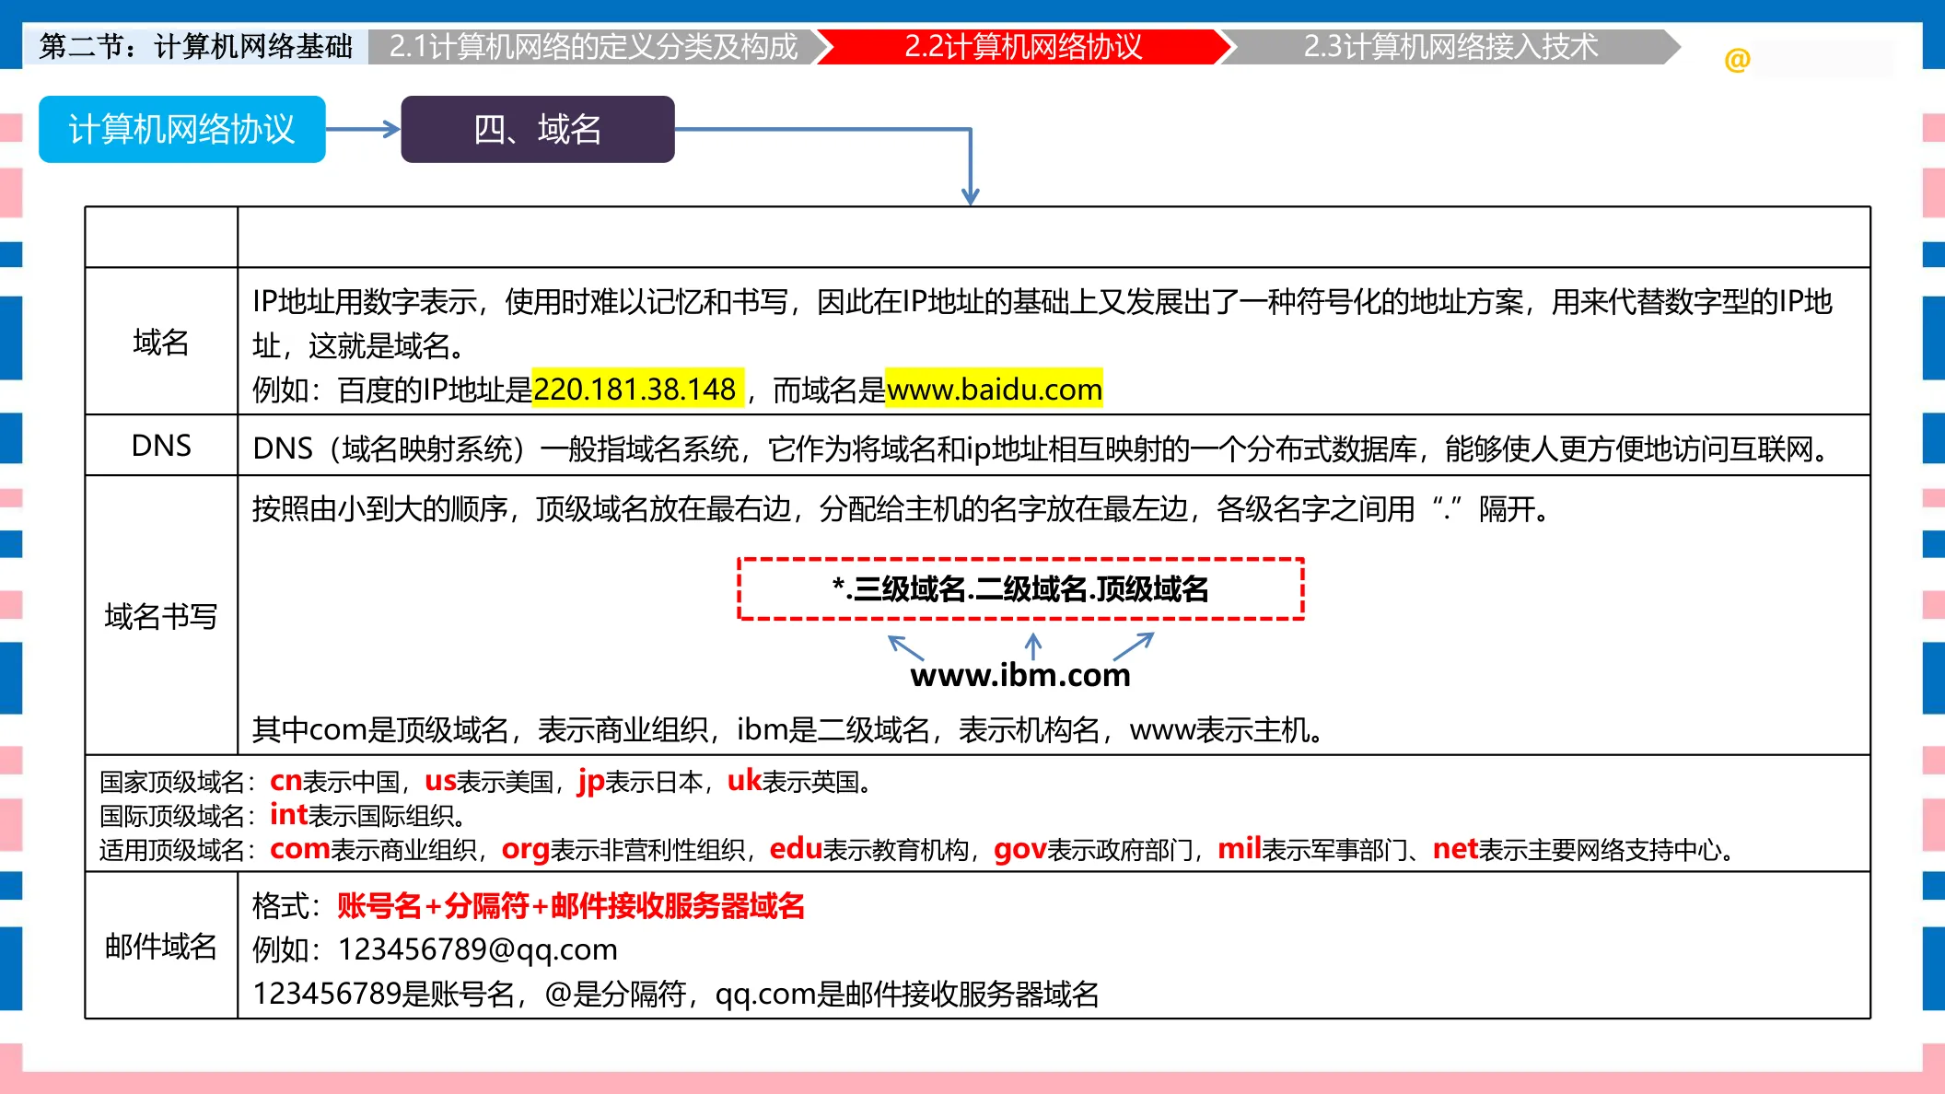1945x1094 pixels.
Task: Click the dark purple 四、域名 box
Action: click(x=538, y=129)
